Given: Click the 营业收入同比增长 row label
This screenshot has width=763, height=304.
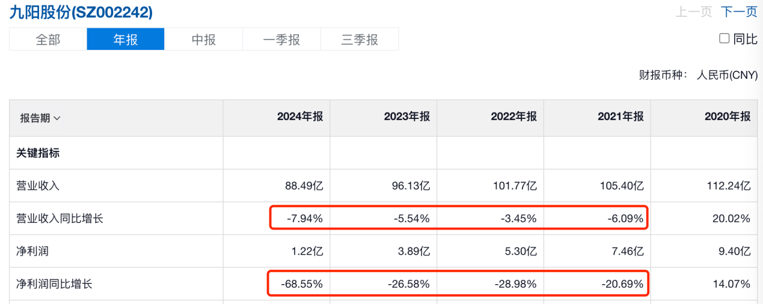Looking at the screenshot, I should tap(60, 219).
